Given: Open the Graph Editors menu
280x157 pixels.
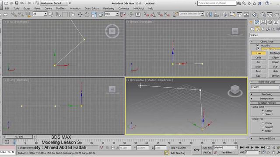Looking at the screenshot, I should pos(91,8).
